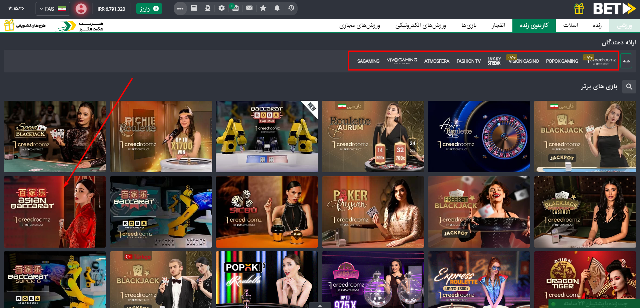Filter by VISION CASINO provider

[x=523, y=61]
